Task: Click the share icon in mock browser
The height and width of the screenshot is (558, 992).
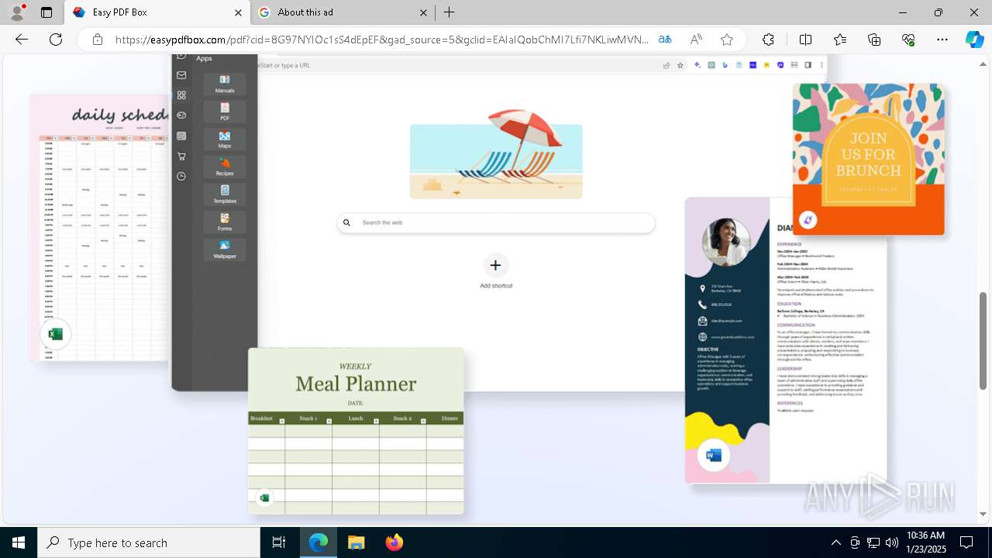Action: click(x=666, y=65)
